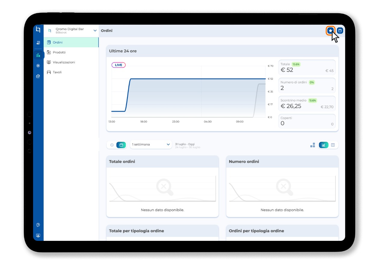Open the bar-chart statistics section in the sidebar
The width and height of the screenshot is (376, 277).
tap(38, 55)
